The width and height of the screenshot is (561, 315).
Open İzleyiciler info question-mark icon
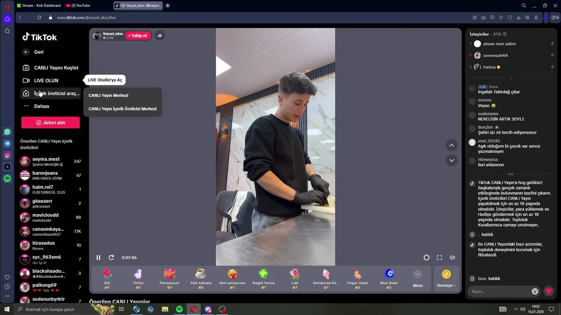click(x=504, y=34)
